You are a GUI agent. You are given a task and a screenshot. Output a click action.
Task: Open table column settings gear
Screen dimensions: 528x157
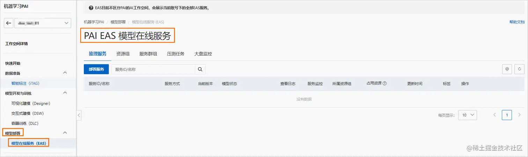(507, 69)
